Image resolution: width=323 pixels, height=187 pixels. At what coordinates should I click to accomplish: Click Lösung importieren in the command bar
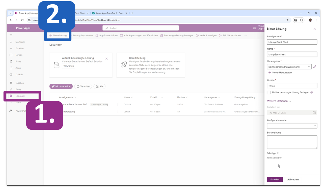[x=83, y=36]
